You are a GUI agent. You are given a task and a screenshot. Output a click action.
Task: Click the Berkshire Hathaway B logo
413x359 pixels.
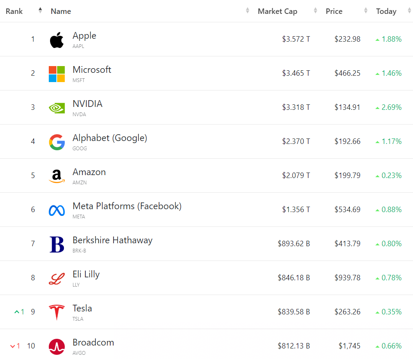coord(57,245)
